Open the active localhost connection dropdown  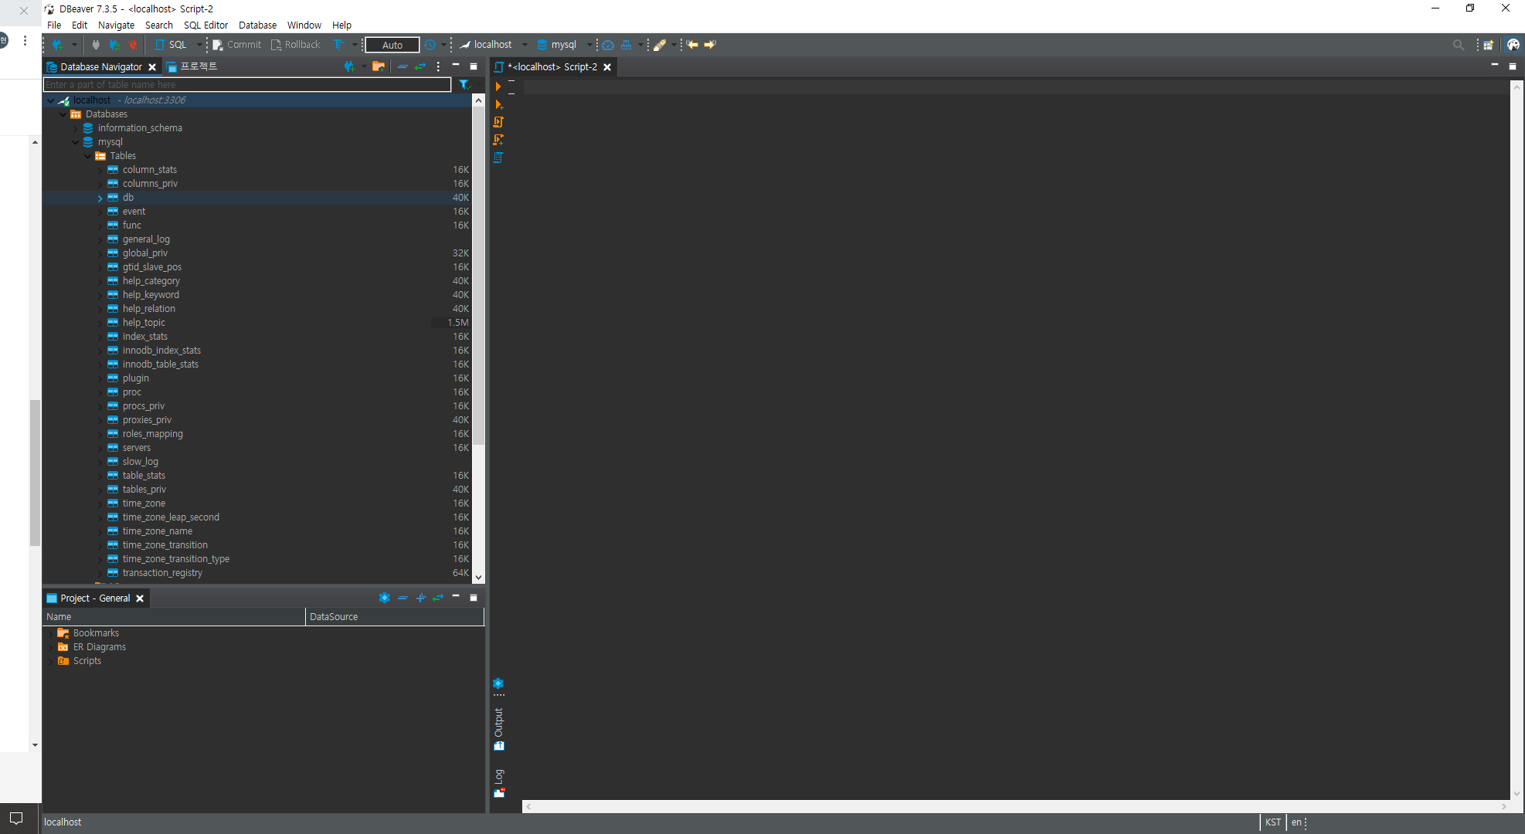tap(525, 45)
